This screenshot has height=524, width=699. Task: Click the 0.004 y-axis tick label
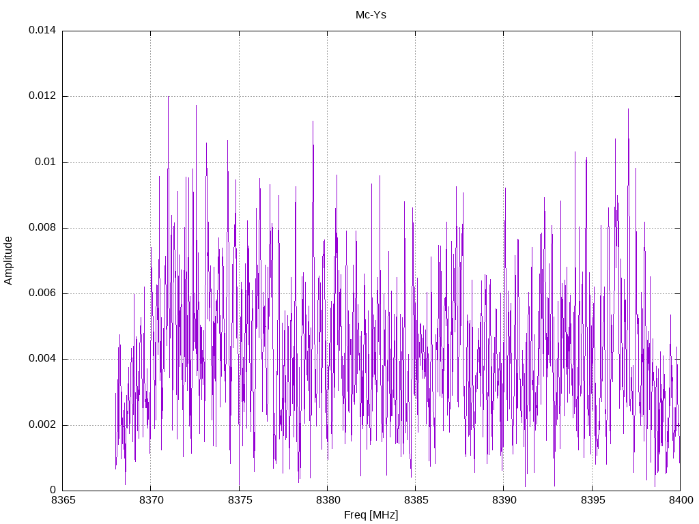tap(42, 359)
